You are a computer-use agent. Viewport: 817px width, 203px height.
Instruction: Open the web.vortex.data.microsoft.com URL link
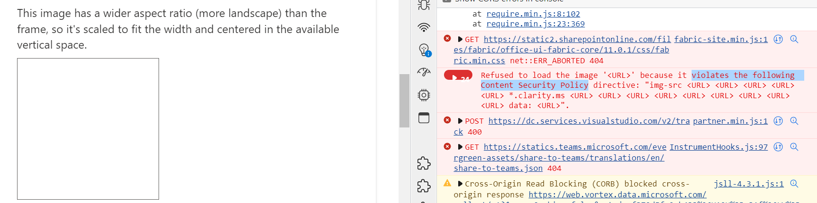(617, 195)
